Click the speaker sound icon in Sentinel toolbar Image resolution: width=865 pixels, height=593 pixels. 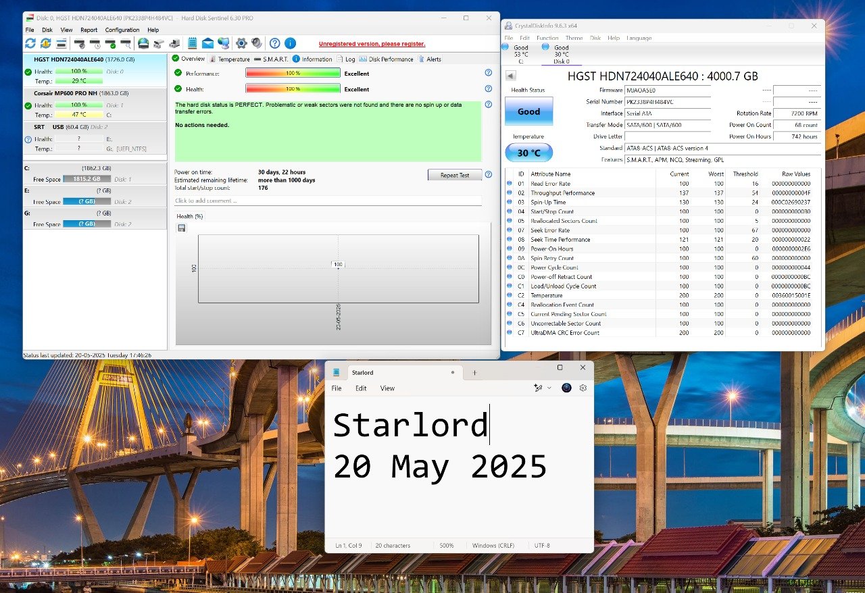(x=257, y=43)
